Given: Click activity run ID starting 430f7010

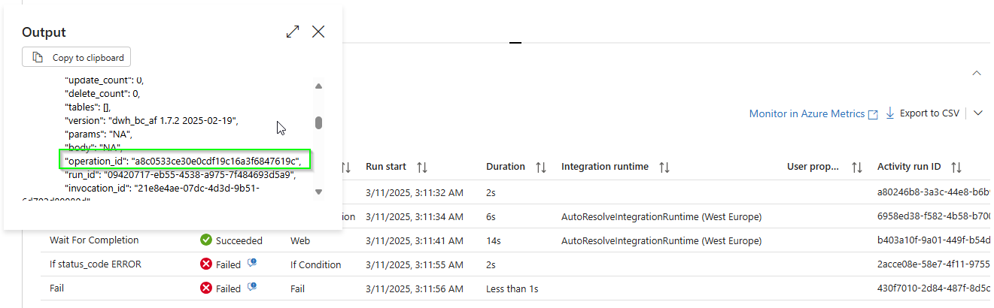Looking at the screenshot, I should pyautogui.click(x=935, y=288).
